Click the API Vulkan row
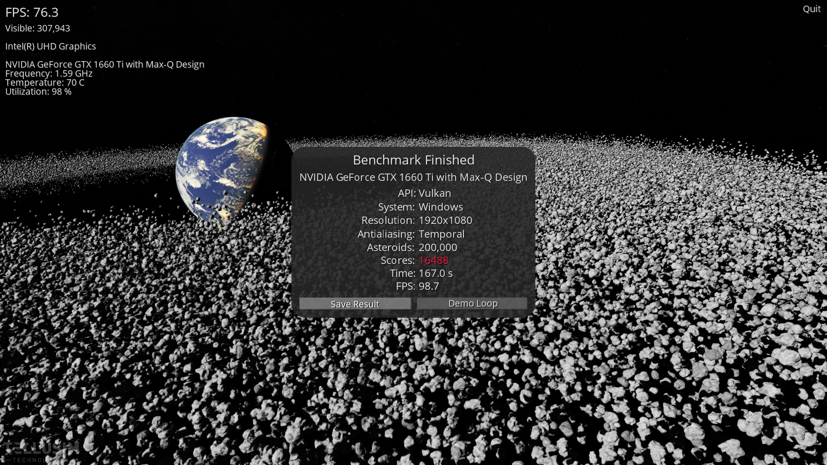This screenshot has height=465, width=827. coord(424,193)
